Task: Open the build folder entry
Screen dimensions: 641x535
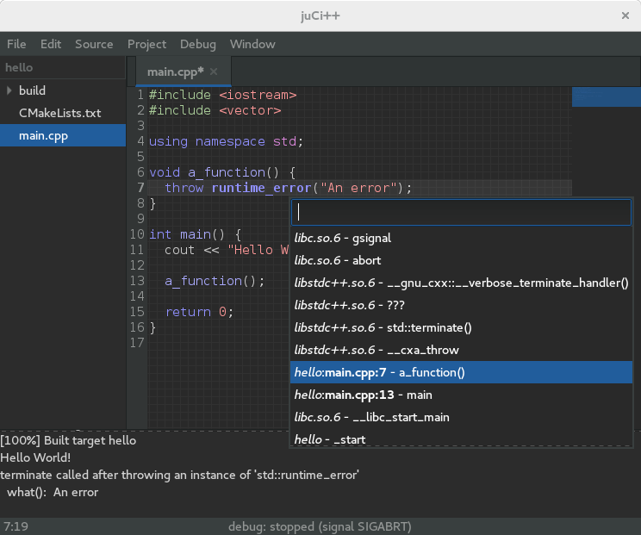Action: coord(32,90)
